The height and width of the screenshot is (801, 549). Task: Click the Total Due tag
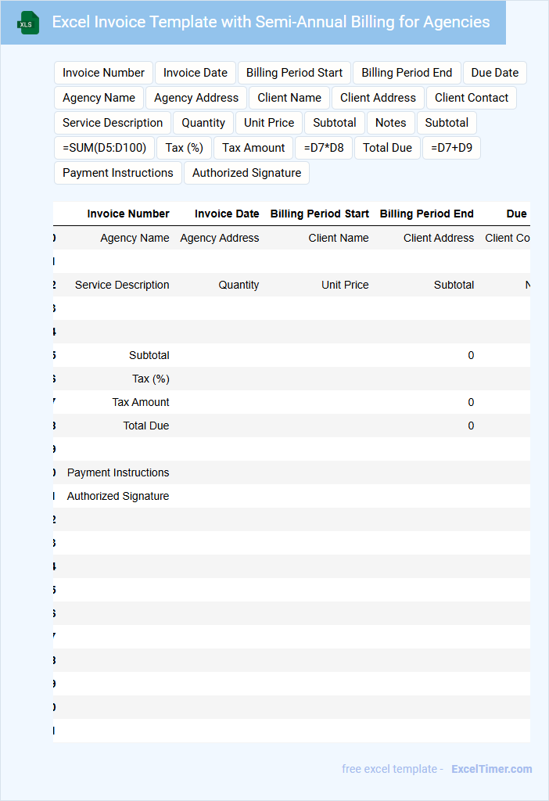point(387,148)
